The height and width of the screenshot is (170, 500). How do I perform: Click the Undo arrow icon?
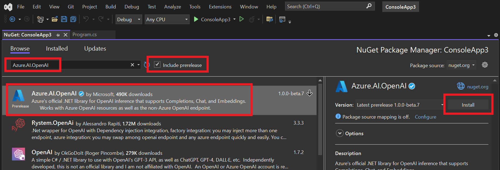point(86,19)
